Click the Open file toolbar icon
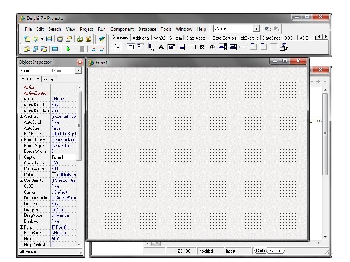The height and width of the screenshot is (262, 350). pos(35,39)
